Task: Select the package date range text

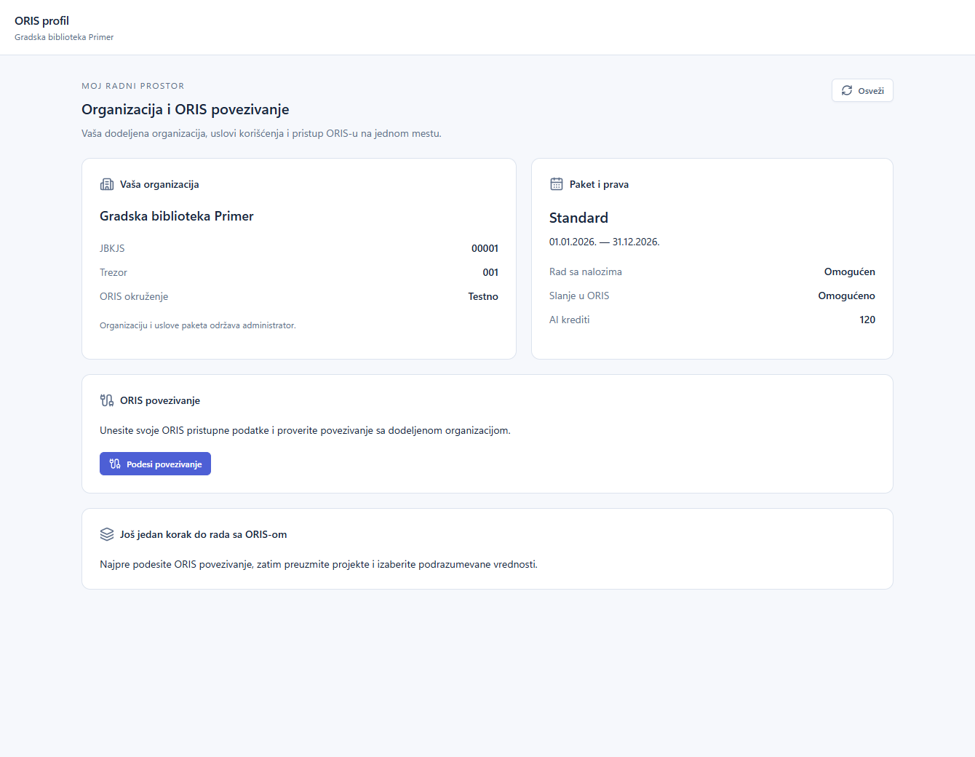Action: coord(604,242)
